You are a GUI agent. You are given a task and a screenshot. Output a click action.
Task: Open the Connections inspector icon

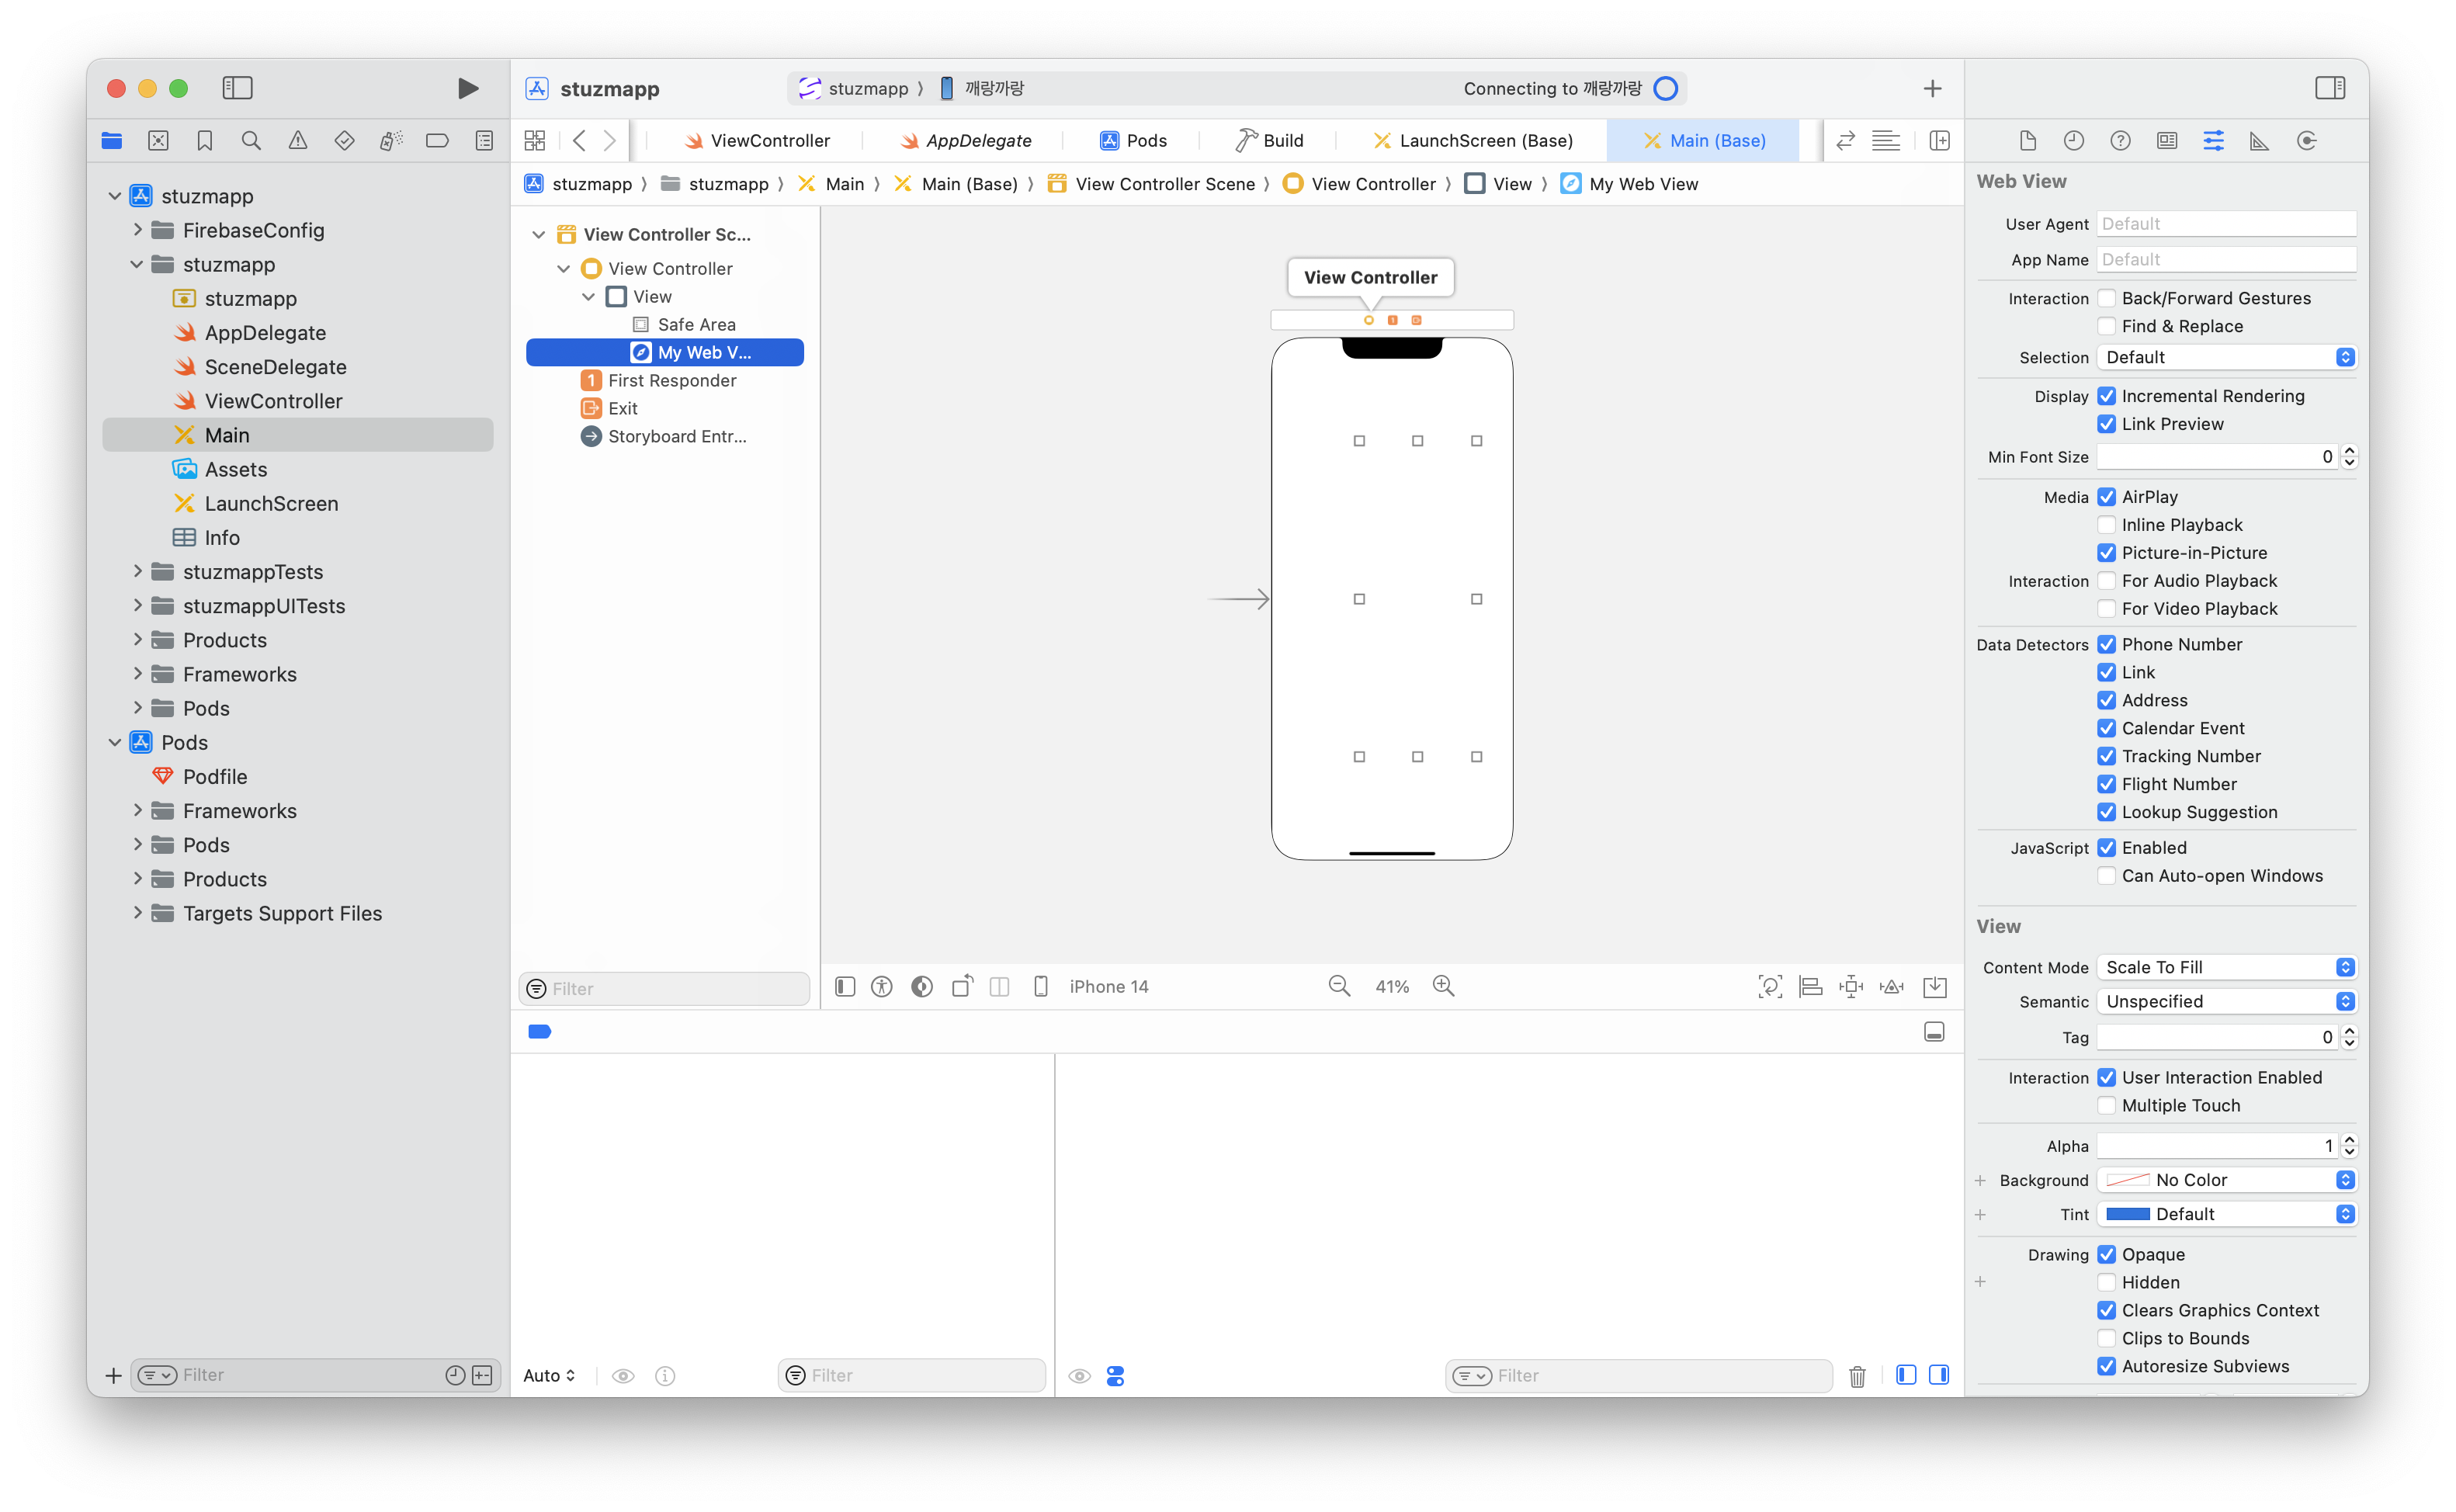[2306, 141]
